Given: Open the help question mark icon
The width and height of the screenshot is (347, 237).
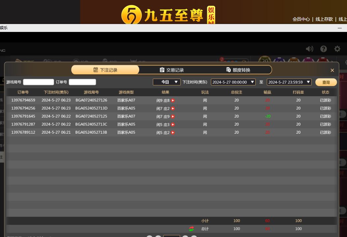Looking at the screenshot, I should click(323, 49).
